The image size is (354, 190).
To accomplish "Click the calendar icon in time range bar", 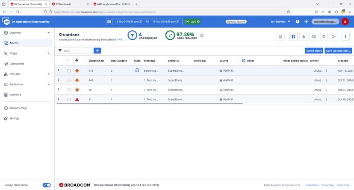I will point(109,21).
